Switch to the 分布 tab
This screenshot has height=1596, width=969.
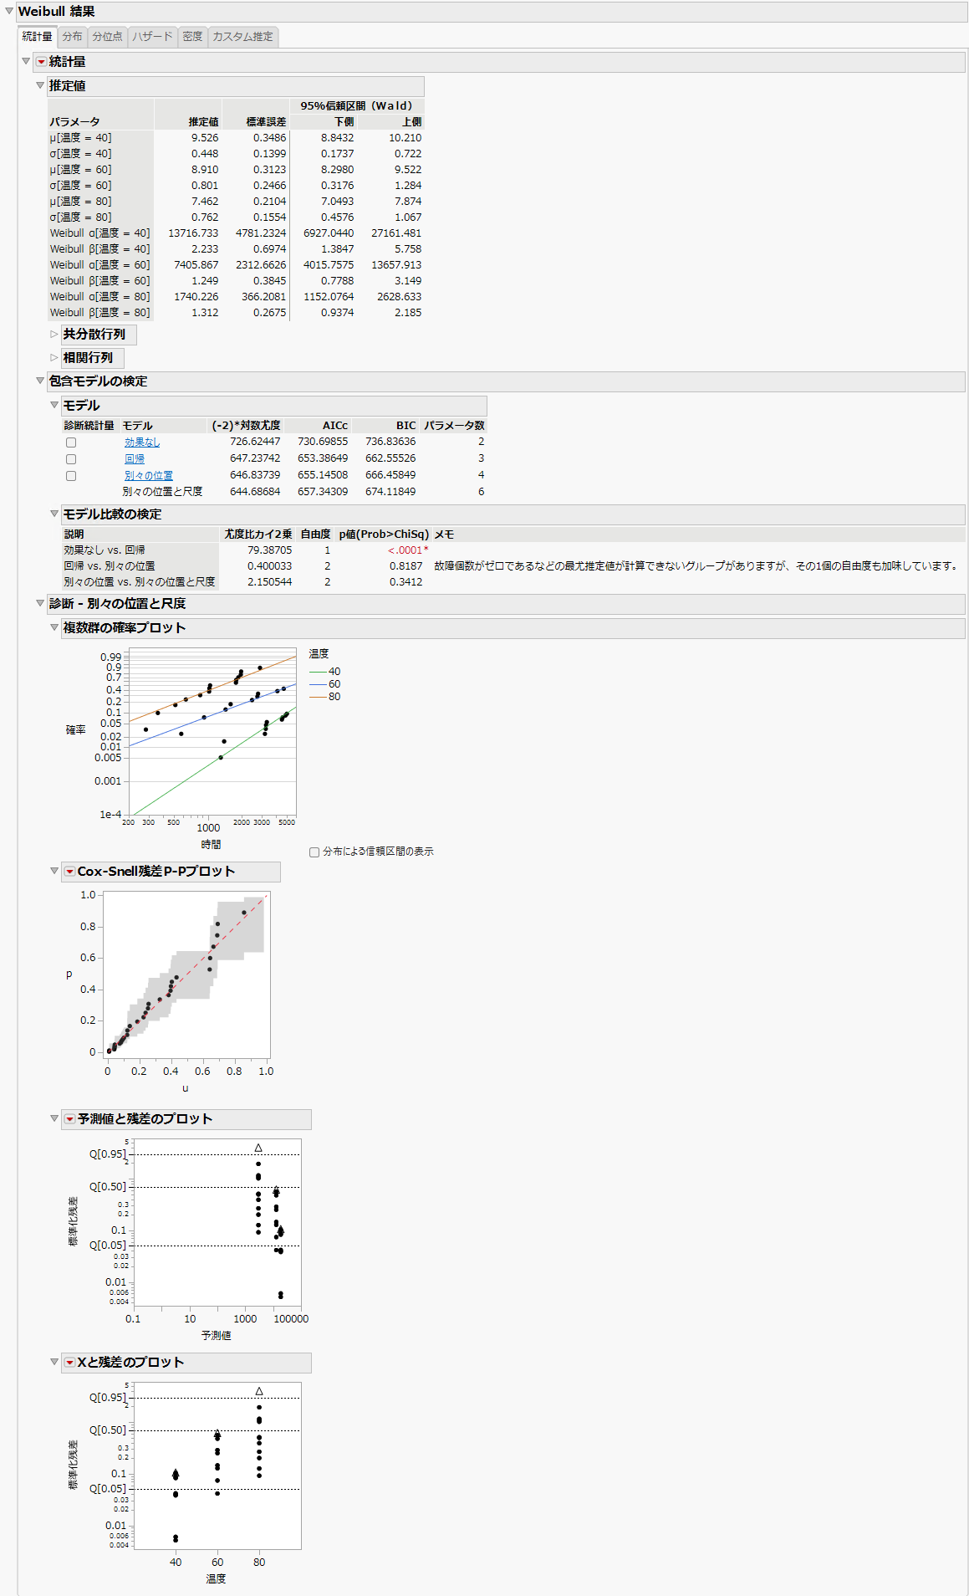point(73,37)
